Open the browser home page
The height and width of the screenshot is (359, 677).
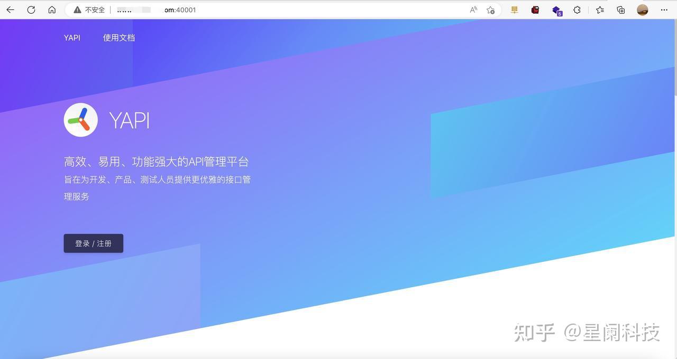(52, 10)
